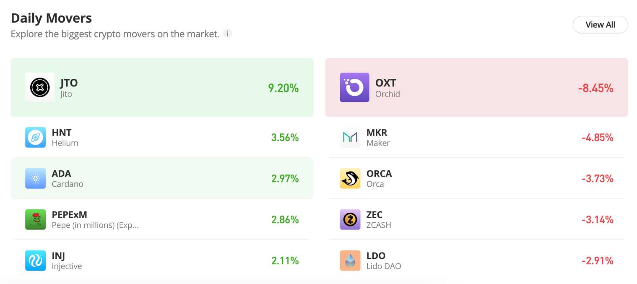Click the 9.20% gain percentage for JTO
Screen dimensions: 637x284
click(283, 88)
